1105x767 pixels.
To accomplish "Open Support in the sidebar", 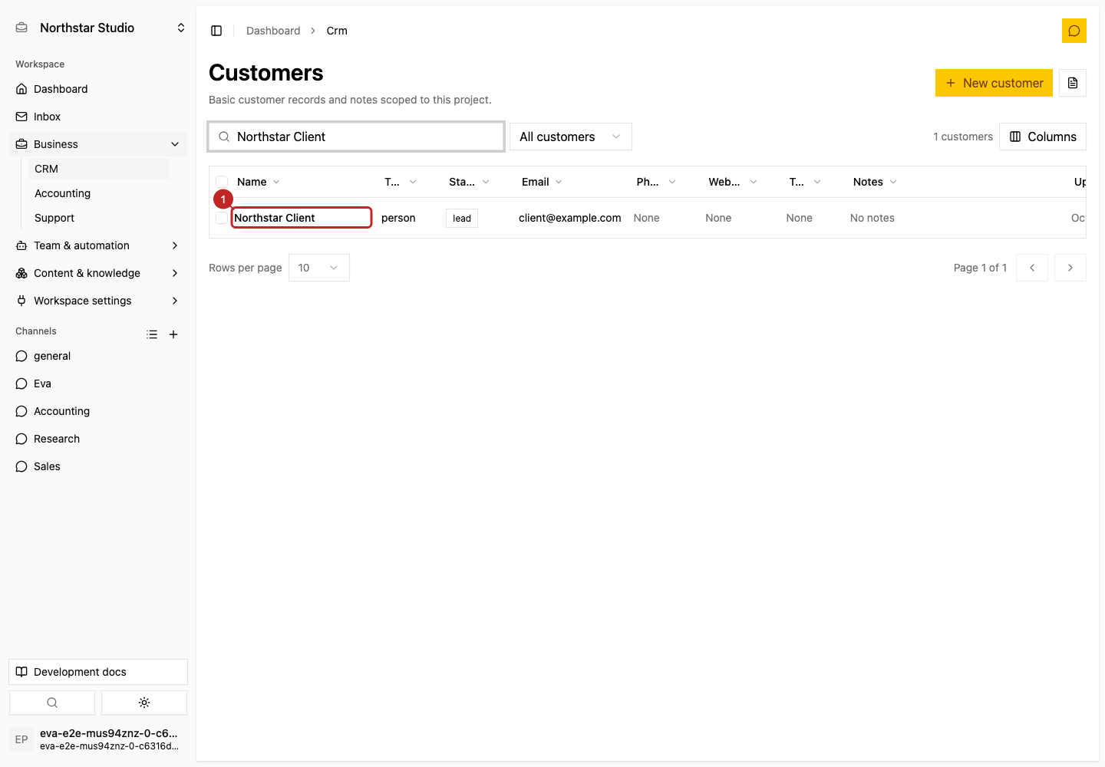I will [x=98, y=218].
